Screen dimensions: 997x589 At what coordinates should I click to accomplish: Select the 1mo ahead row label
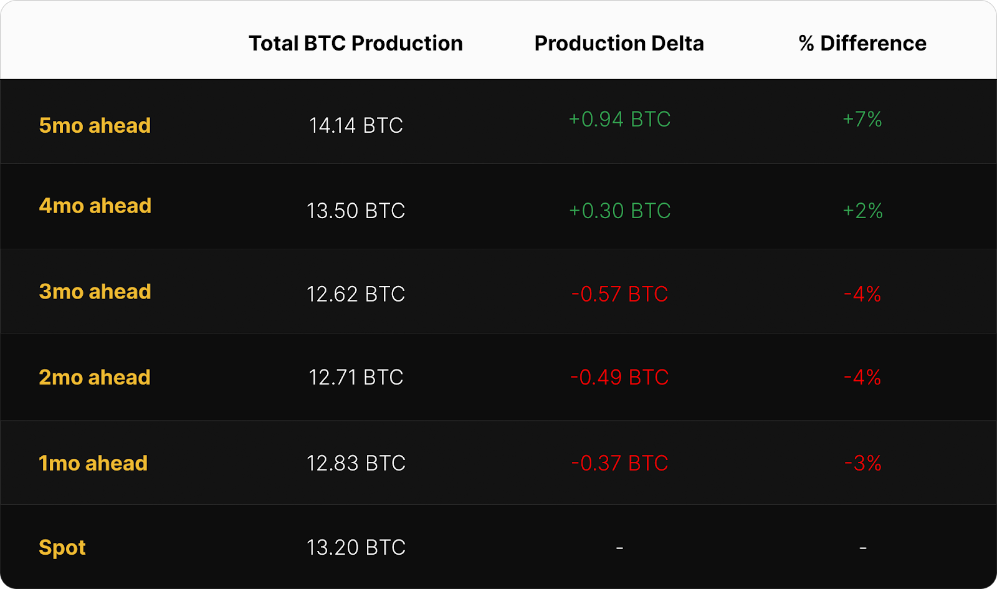coord(93,463)
